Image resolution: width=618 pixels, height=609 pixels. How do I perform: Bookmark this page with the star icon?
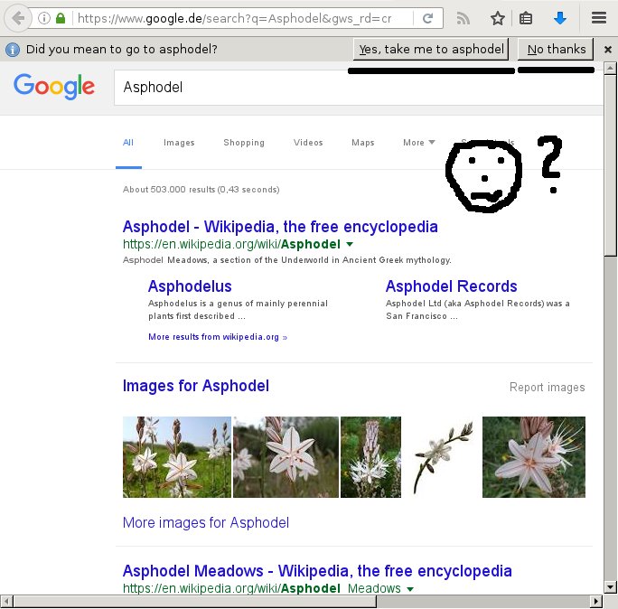pyautogui.click(x=498, y=18)
